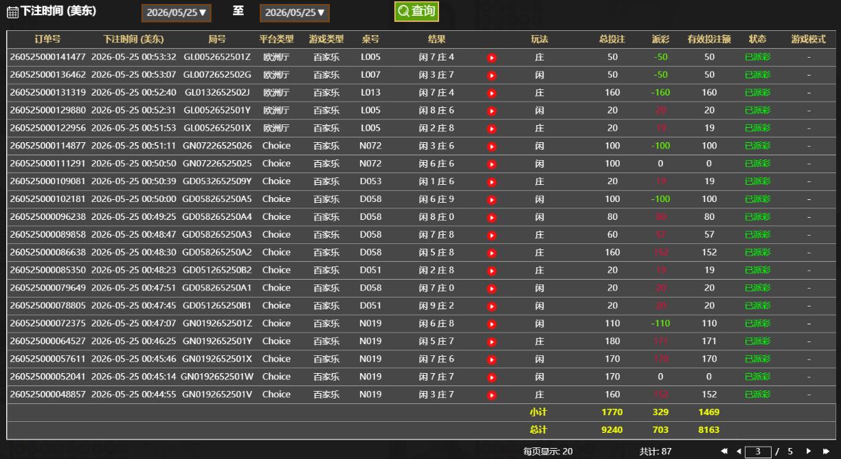Play replay video for order 260525000086638
Image resolution: width=841 pixels, height=459 pixels.
click(x=491, y=254)
